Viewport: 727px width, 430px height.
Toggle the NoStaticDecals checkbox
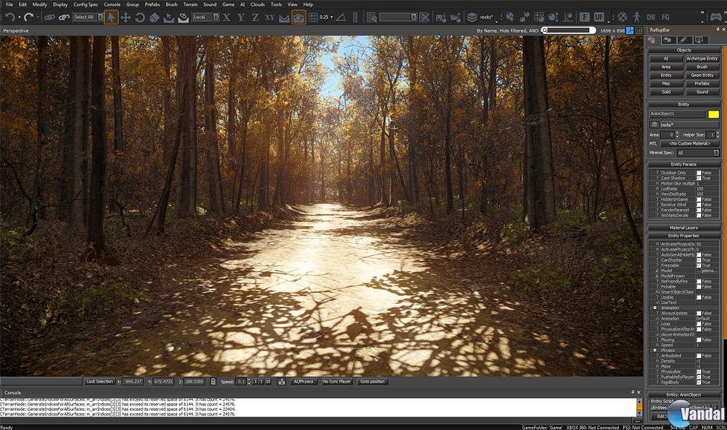click(x=699, y=215)
